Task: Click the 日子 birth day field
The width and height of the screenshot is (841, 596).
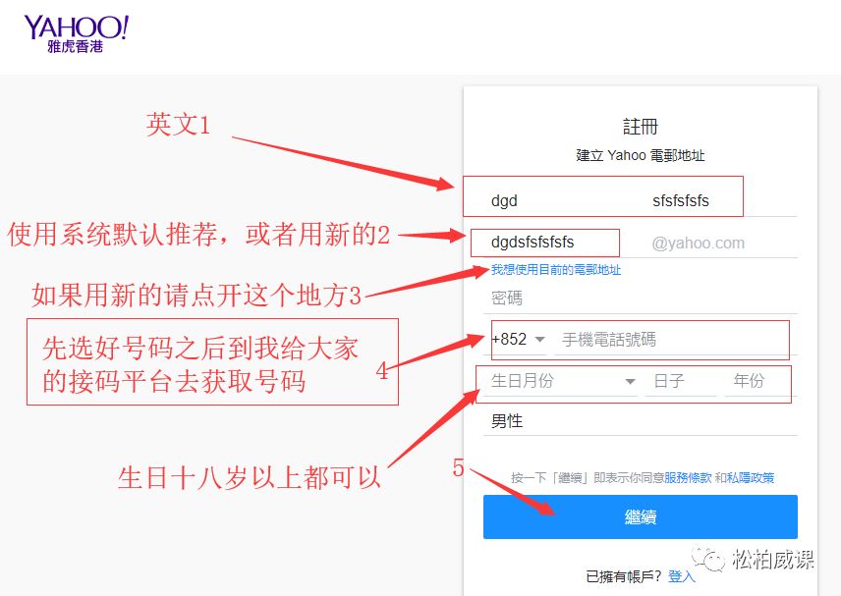Action: [x=680, y=381]
